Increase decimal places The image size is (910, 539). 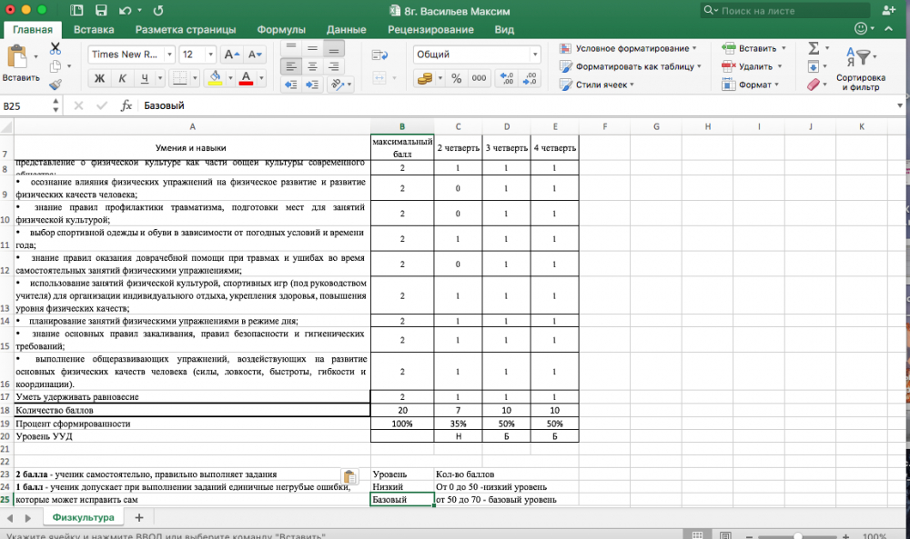coord(507,78)
